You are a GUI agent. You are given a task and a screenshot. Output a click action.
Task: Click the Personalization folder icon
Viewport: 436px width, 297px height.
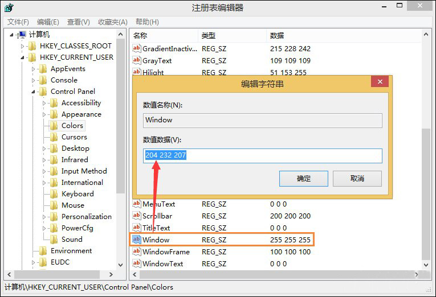[x=54, y=217]
